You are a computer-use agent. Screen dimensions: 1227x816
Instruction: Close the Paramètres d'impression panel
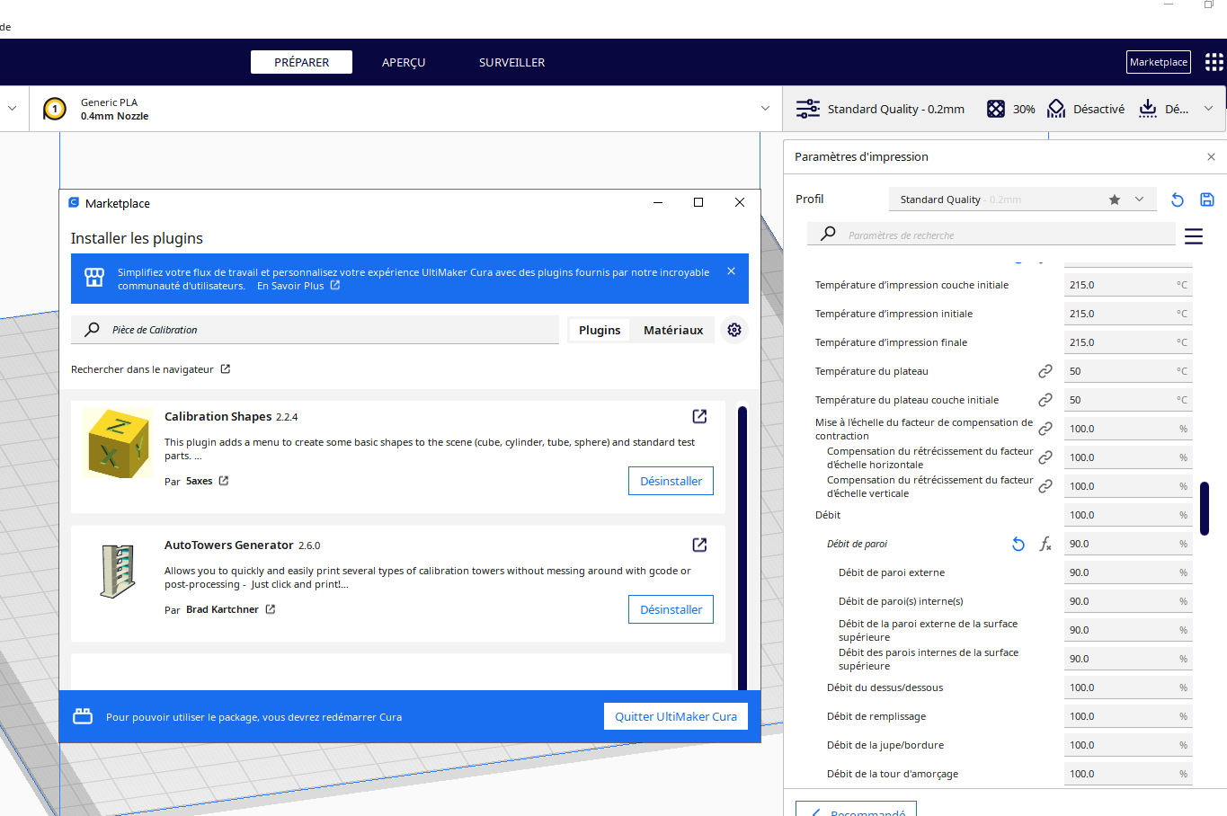click(1211, 156)
